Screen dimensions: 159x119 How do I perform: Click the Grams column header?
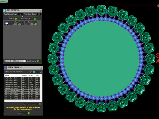coord(25,75)
